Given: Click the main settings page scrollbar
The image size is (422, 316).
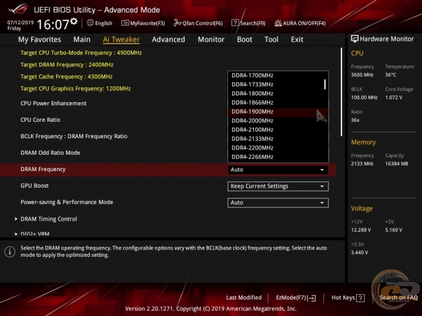Looking at the screenshot, I should click(x=342, y=92).
